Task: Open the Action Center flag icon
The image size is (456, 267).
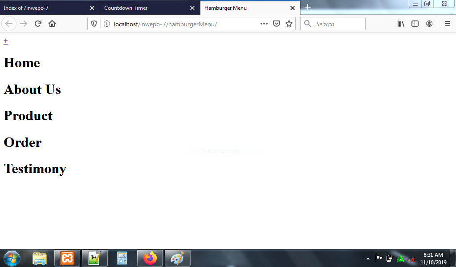Action: coord(379,258)
